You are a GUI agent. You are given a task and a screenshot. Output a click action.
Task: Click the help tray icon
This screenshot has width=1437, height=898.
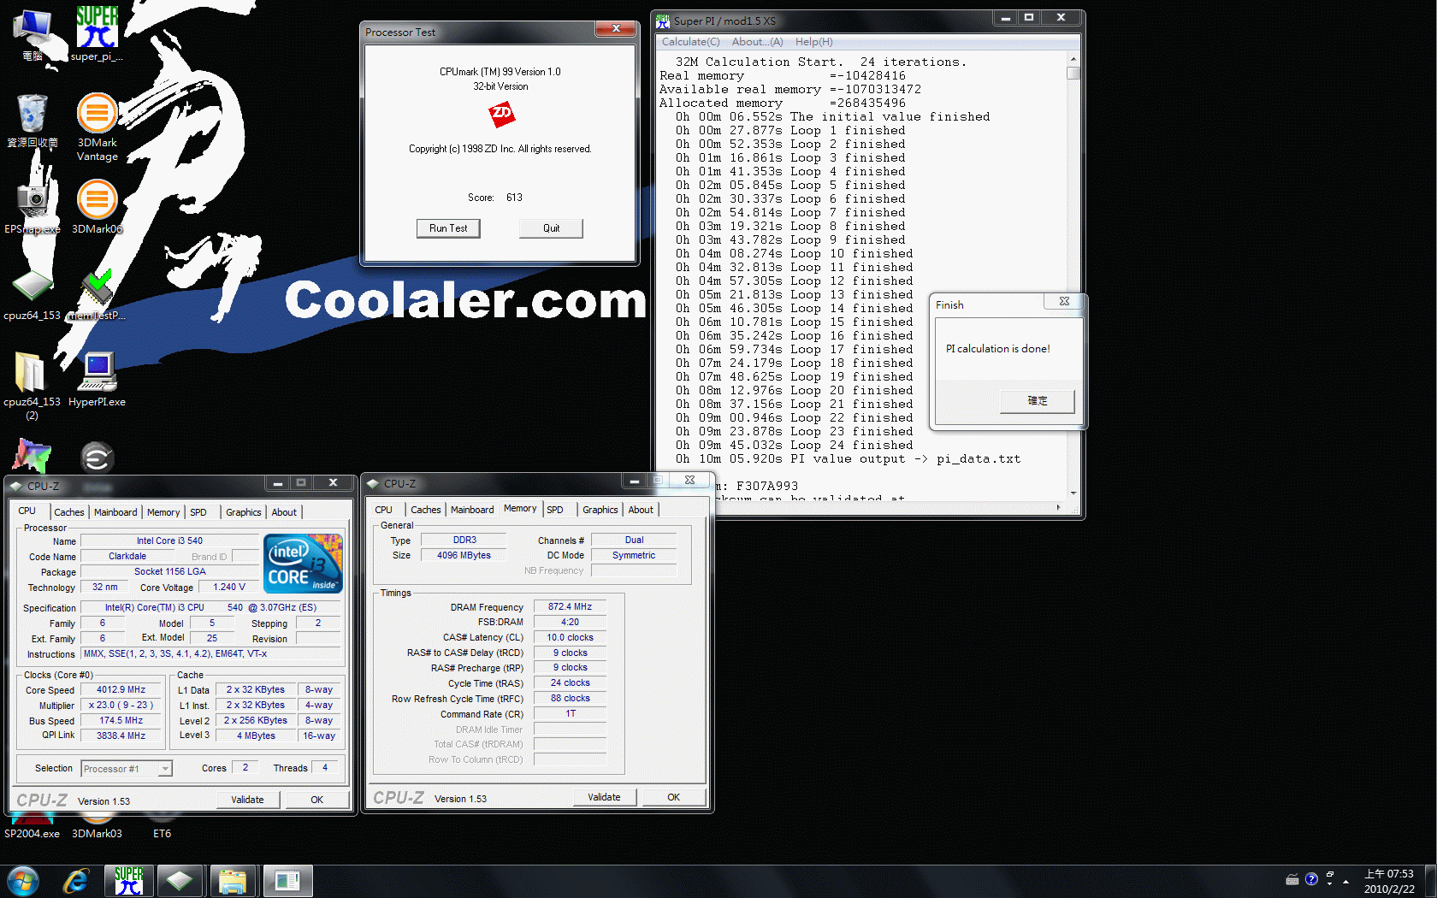click(1311, 879)
